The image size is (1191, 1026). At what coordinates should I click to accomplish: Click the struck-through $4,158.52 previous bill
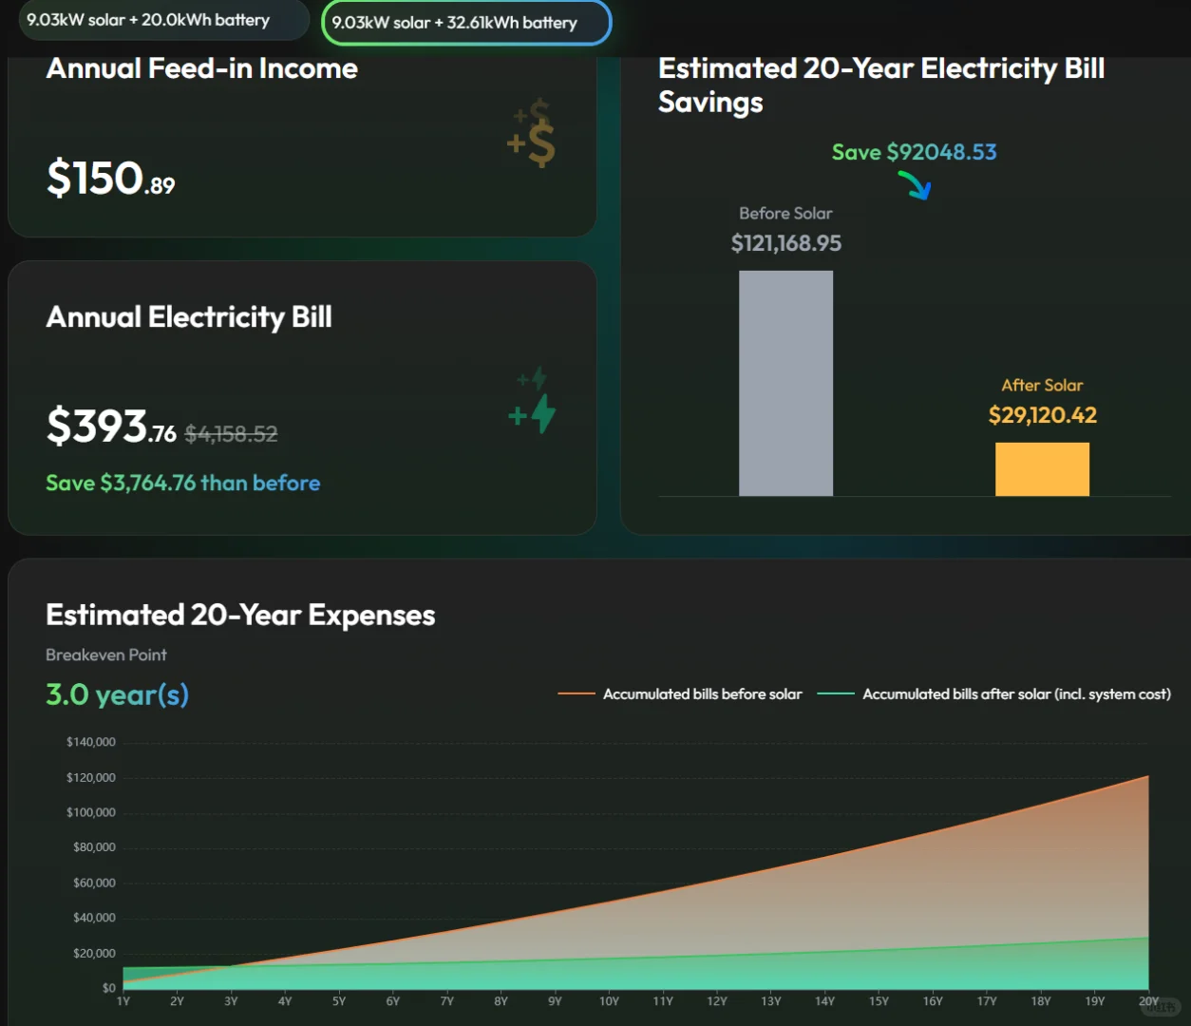(x=231, y=434)
